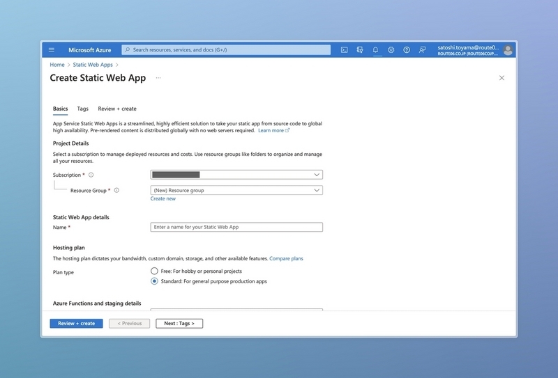Open the Feedback icon

[422, 49]
